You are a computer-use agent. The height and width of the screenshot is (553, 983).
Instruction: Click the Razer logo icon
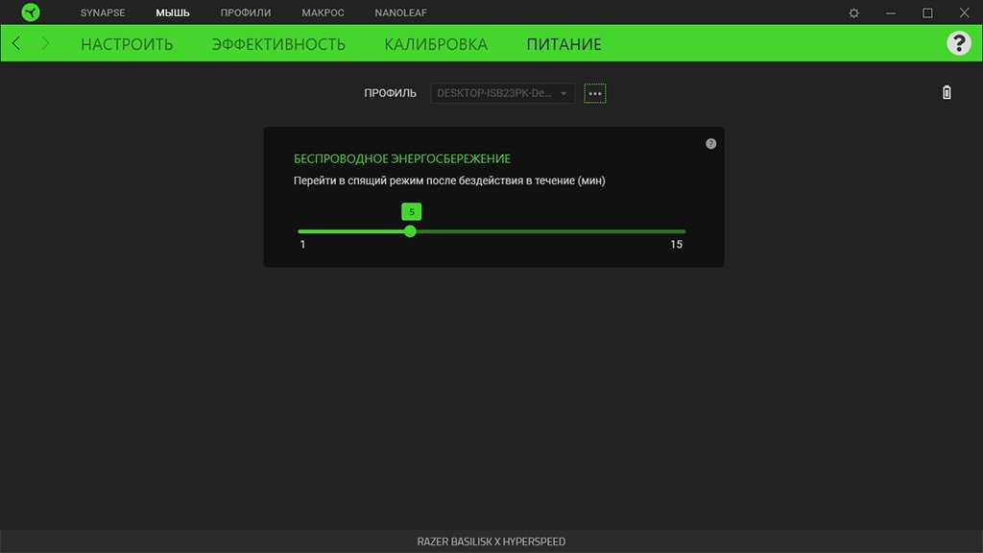(x=31, y=12)
